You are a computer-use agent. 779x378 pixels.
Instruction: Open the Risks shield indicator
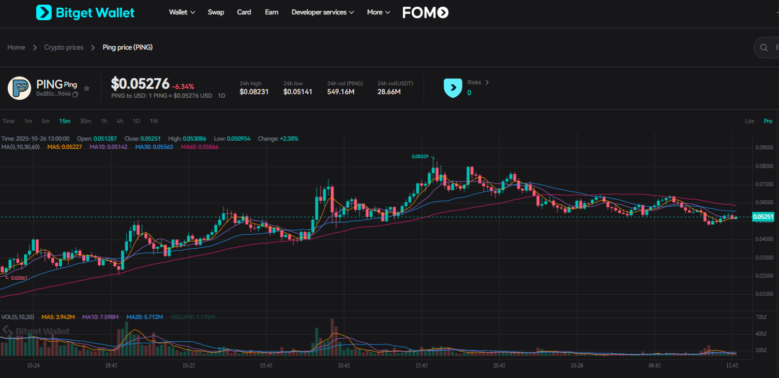[x=453, y=88]
